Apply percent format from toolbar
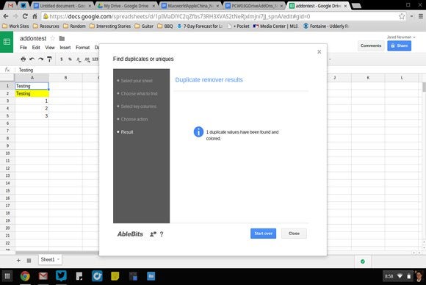 coord(70,59)
